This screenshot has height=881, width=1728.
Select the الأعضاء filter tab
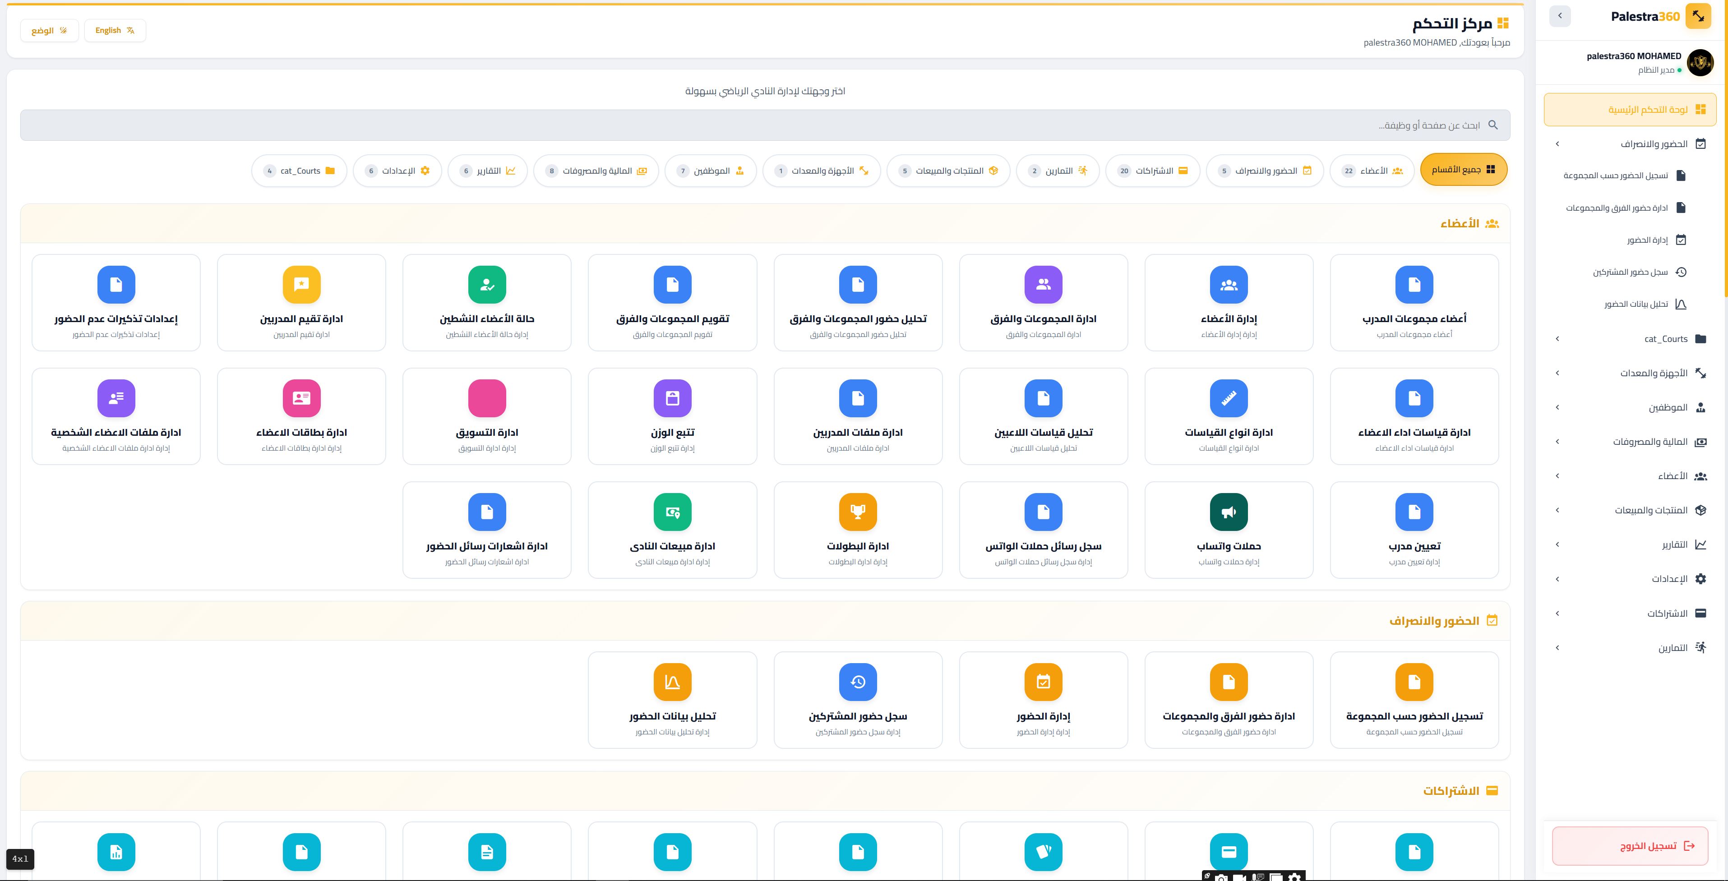pos(1372,171)
